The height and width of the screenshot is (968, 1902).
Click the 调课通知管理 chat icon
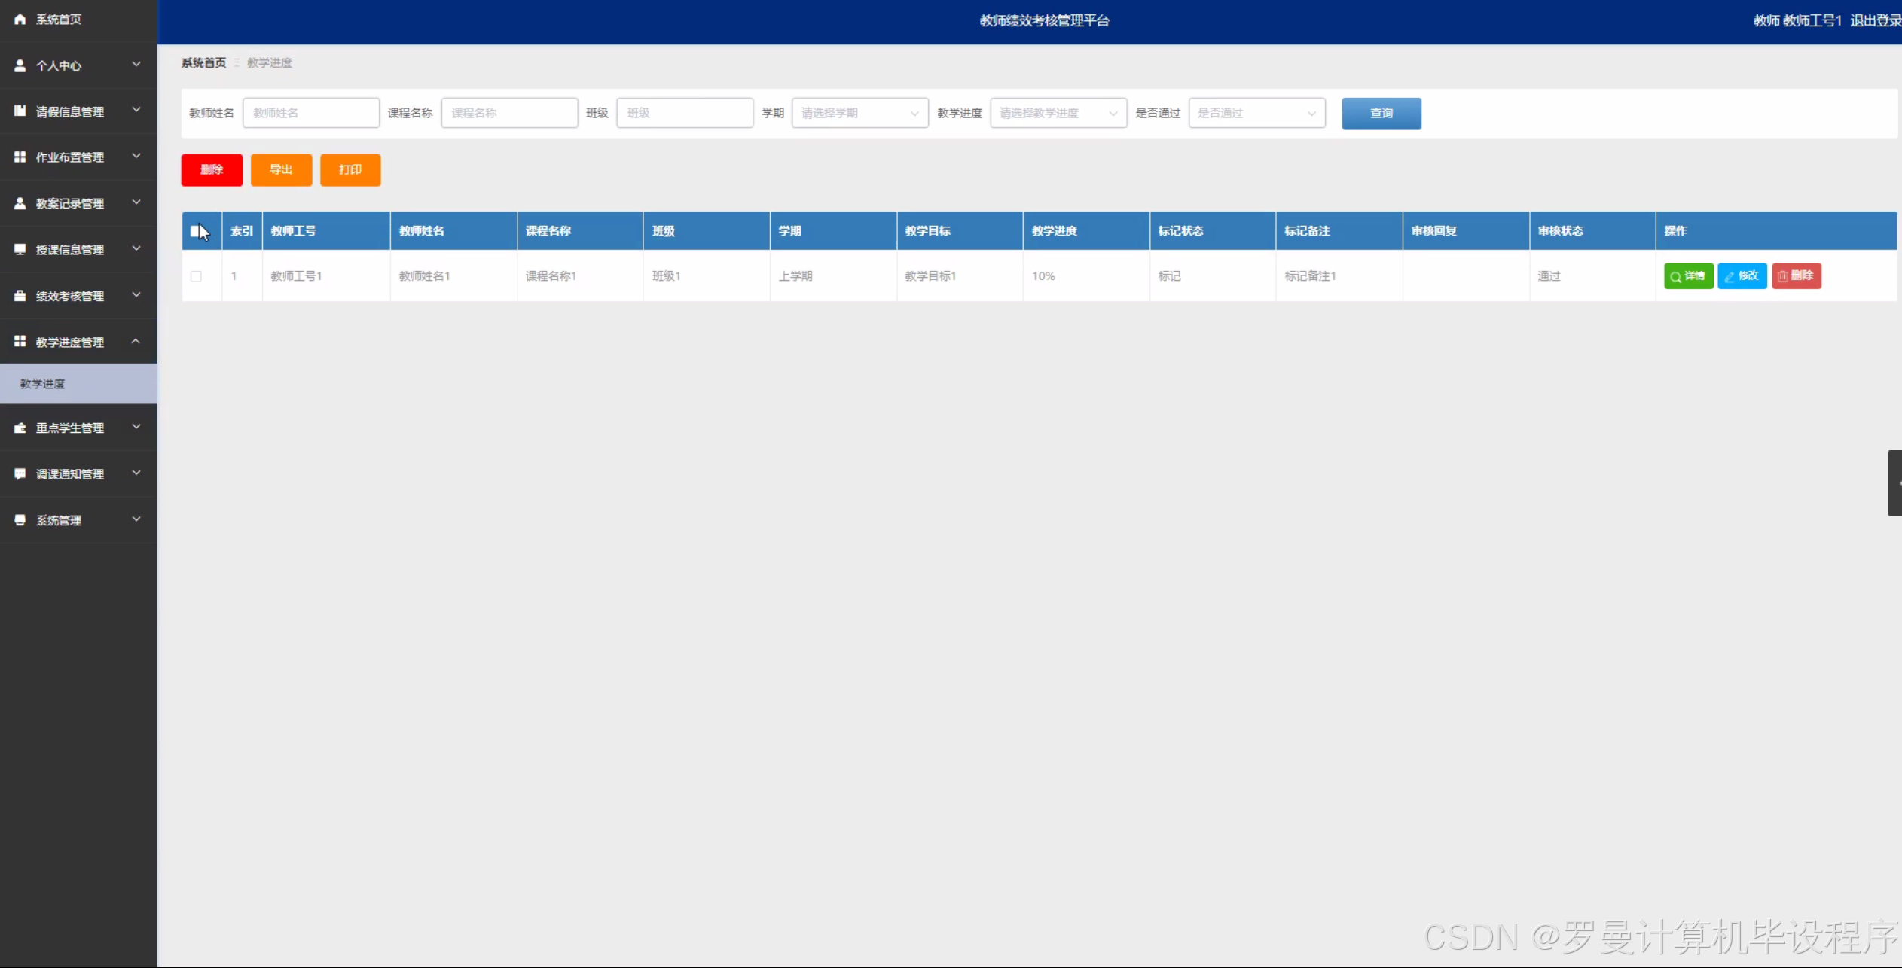(20, 473)
